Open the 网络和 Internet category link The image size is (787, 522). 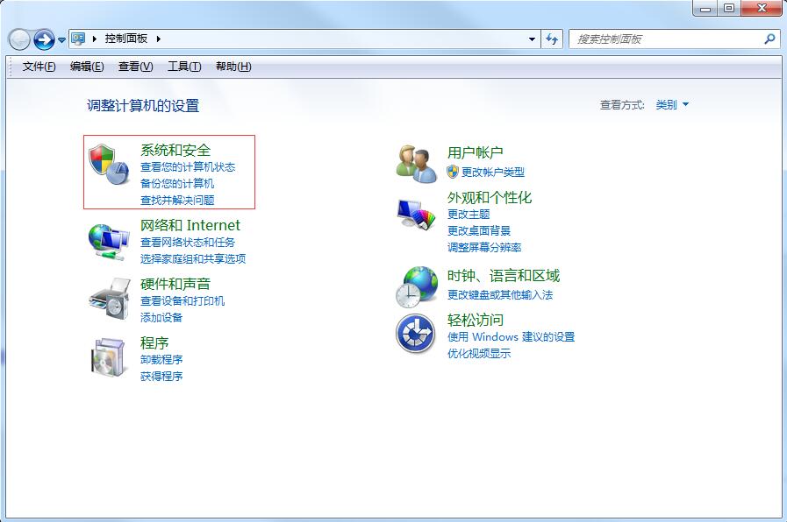point(190,225)
